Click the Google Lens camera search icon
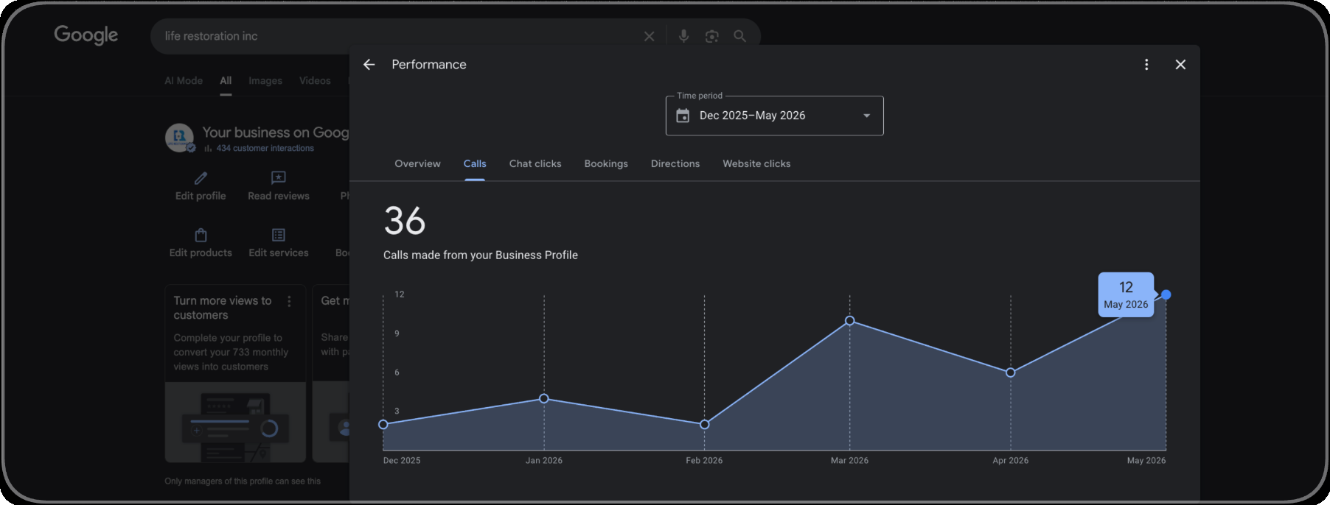Image resolution: width=1330 pixels, height=505 pixels. pos(711,36)
